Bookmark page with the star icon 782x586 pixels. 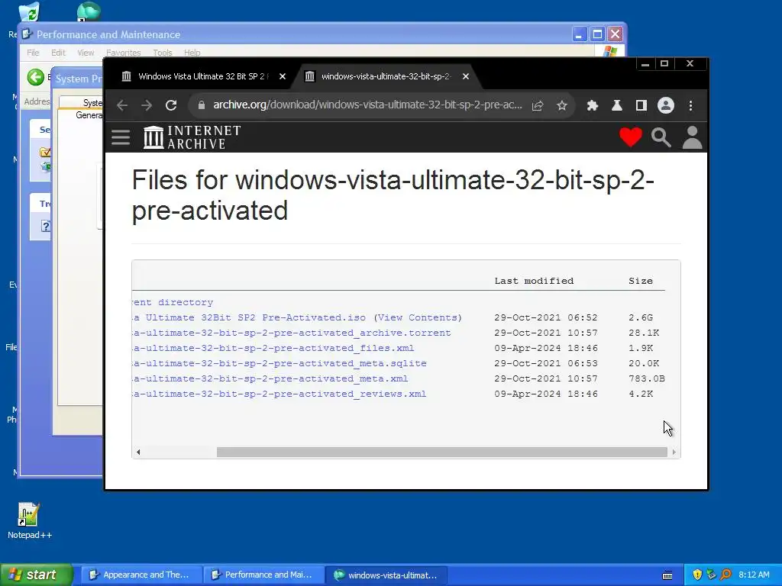(x=562, y=105)
